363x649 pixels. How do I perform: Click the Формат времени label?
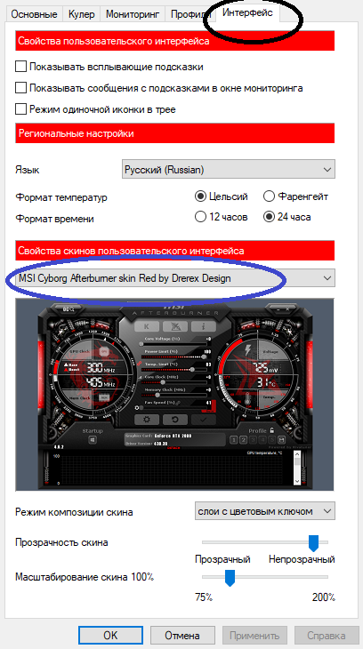54,219
